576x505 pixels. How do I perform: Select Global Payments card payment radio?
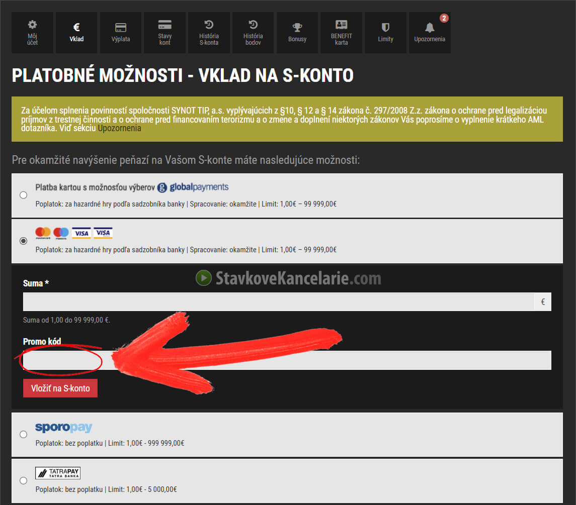pyautogui.click(x=23, y=195)
